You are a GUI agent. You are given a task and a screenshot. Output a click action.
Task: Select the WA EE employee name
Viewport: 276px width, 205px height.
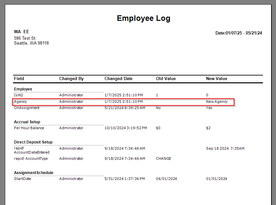click(x=21, y=32)
